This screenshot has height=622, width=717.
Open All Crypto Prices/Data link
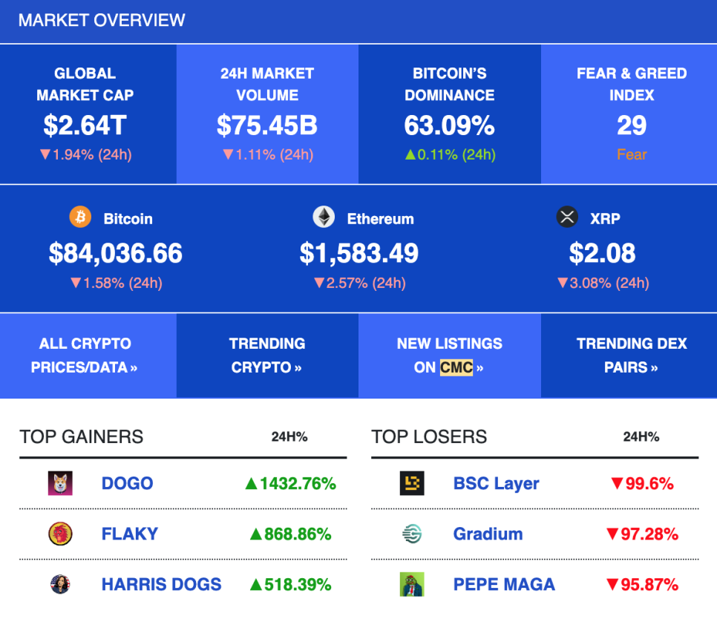(85, 356)
